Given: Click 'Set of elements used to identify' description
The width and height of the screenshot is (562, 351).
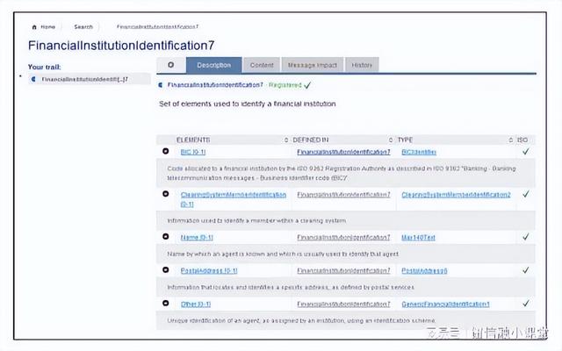Looking at the screenshot, I should point(248,104).
